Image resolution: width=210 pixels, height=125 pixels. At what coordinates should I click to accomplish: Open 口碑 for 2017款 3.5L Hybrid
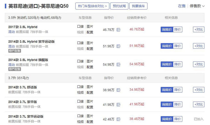pyautogui.click(x=80, y=27)
